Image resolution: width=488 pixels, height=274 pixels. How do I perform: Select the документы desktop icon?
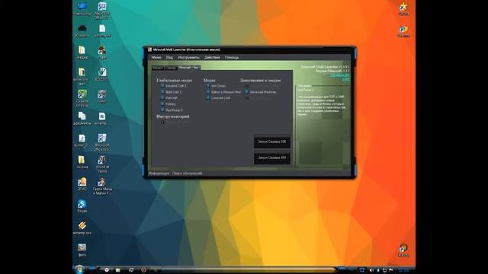click(x=82, y=119)
